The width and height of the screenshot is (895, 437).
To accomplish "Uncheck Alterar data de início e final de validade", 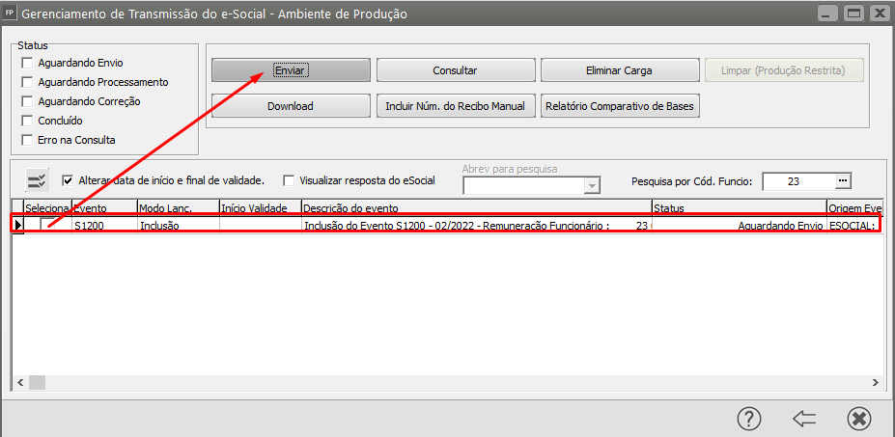I will click(68, 180).
